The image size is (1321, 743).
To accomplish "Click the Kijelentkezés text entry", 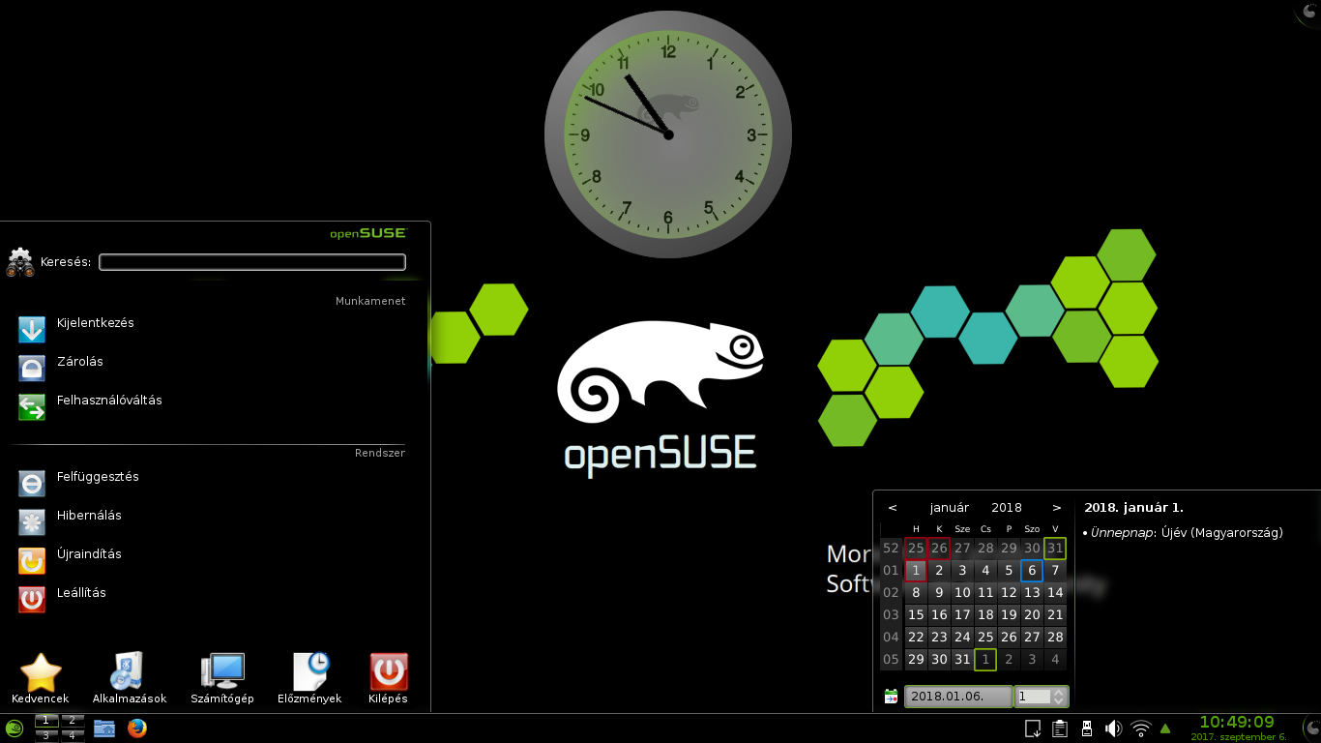I will 96,323.
